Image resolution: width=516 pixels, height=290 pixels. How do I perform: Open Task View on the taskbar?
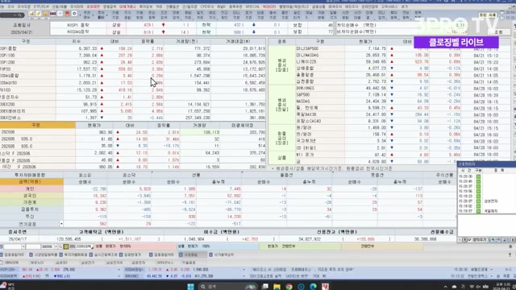(265, 287)
